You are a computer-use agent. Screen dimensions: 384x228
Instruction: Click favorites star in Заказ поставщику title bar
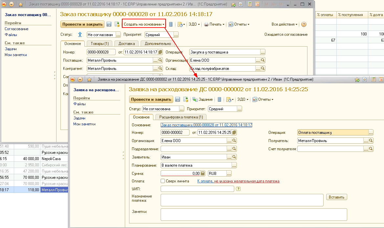[21, 4]
